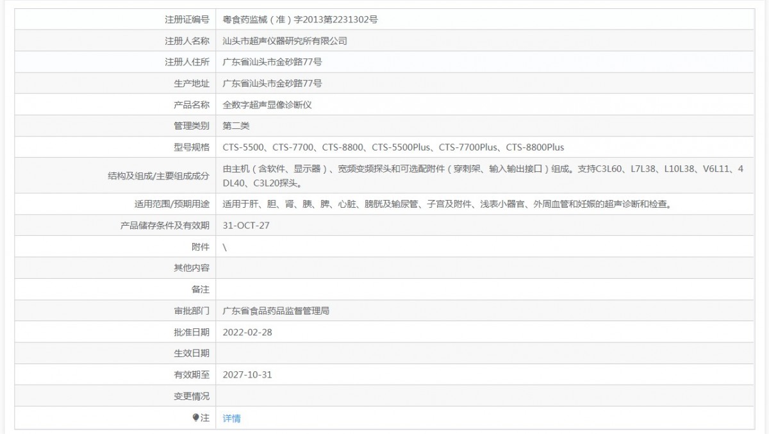Click the 附件 label

coord(200,246)
